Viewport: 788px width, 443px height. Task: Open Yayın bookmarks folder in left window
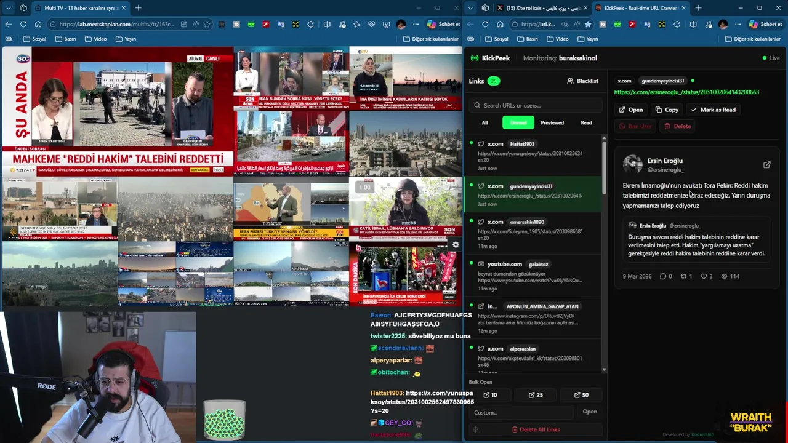click(x=125, y=39)
